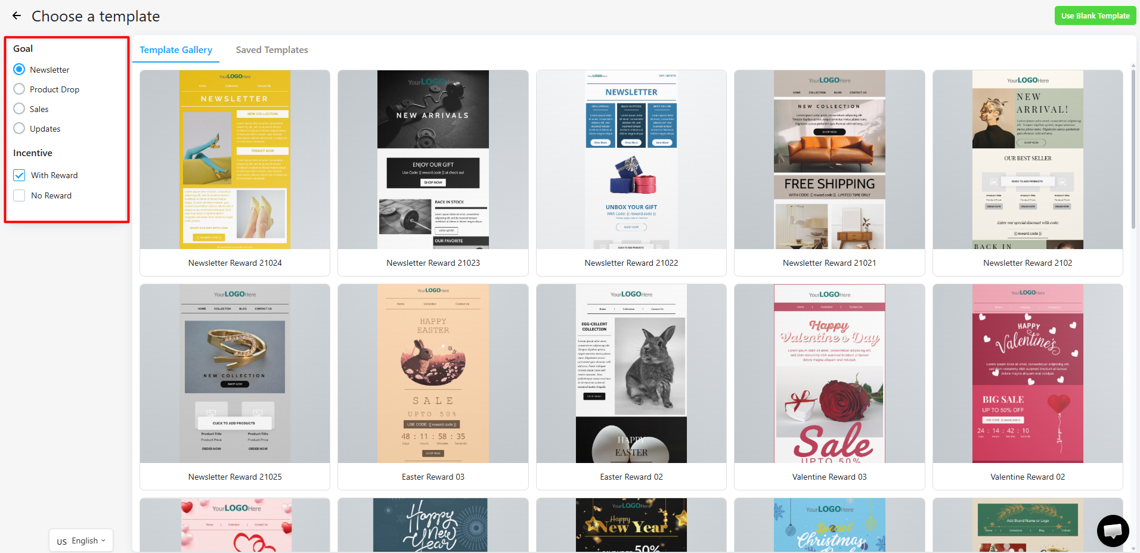Viewport: 1140px width, 553px height.
Task: Pick the Special Christmas blue template
Action: click(x=829, y=525)
